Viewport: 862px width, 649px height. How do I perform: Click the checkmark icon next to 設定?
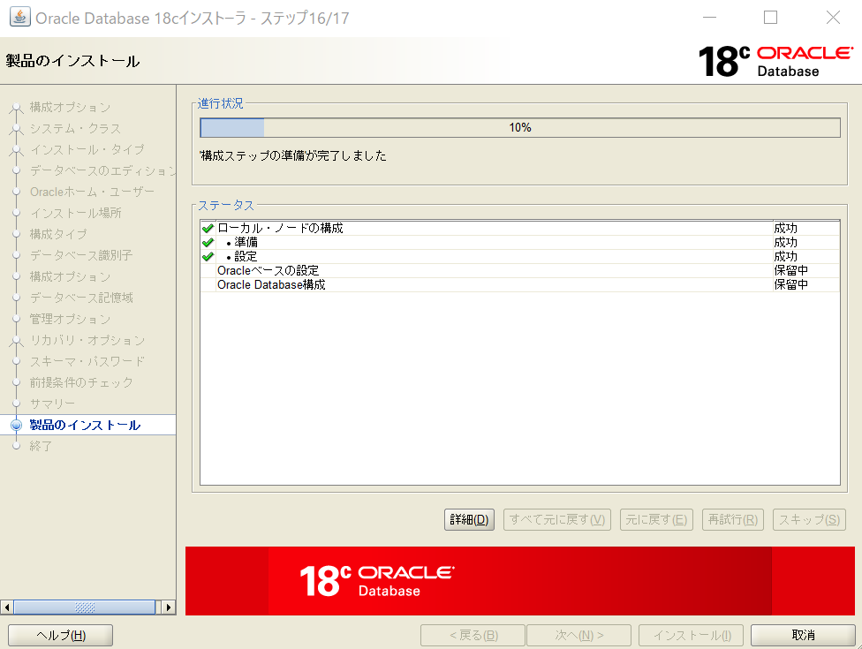[x=207, y=256]
